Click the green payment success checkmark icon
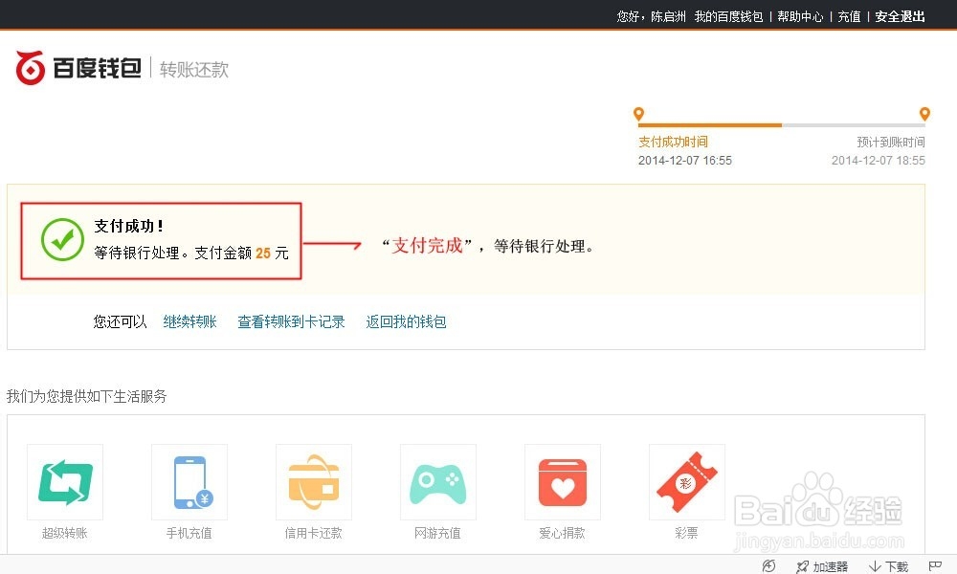The width and height of the screenshot is (957, 574). (x=62, y=239)
